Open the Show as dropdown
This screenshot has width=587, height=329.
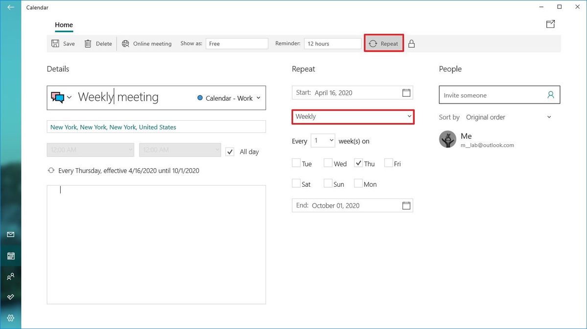tap(237, 44)
